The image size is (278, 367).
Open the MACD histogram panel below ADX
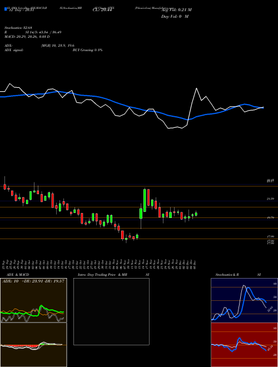click(33, 345)
